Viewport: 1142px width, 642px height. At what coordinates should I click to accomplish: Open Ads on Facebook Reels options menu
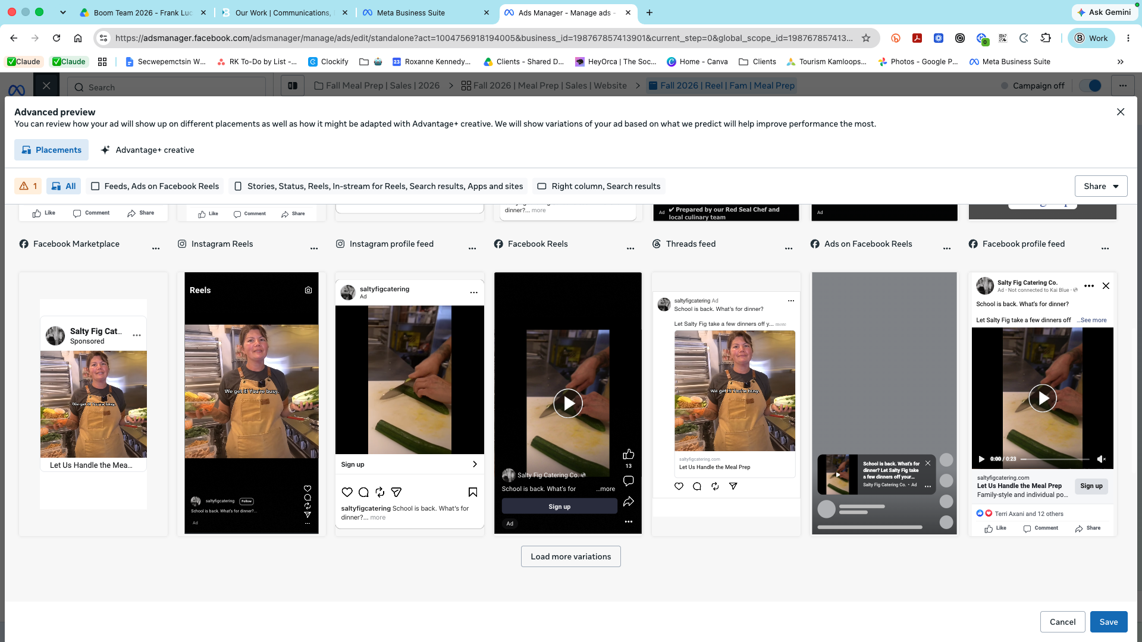[x=947, y=248]
